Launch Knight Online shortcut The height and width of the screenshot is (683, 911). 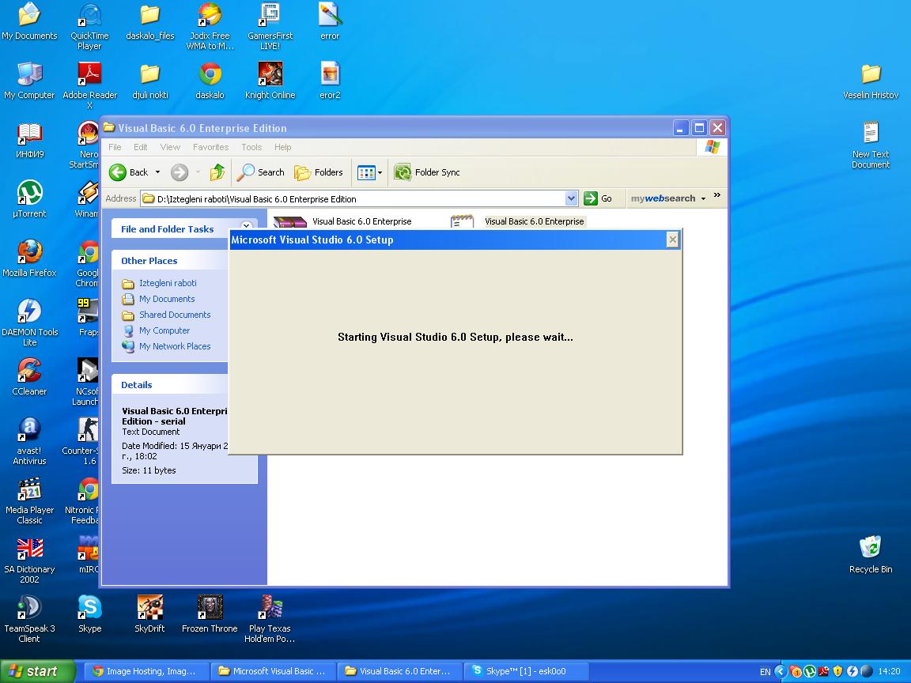270,81
